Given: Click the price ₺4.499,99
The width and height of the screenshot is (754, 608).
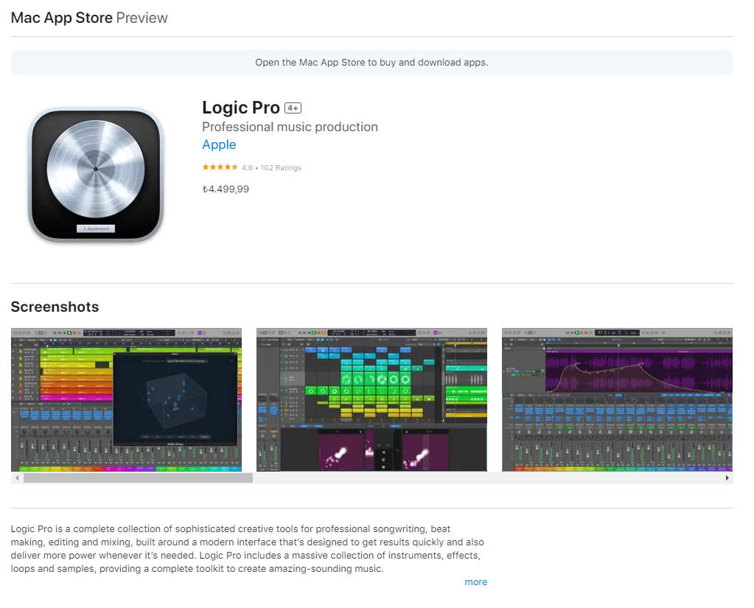Looking at the screenshot, I should click(226, 189).
